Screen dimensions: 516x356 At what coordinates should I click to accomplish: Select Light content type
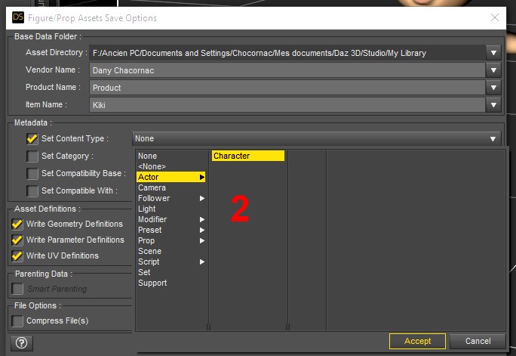pyautogui.click(x=170, y=209)
